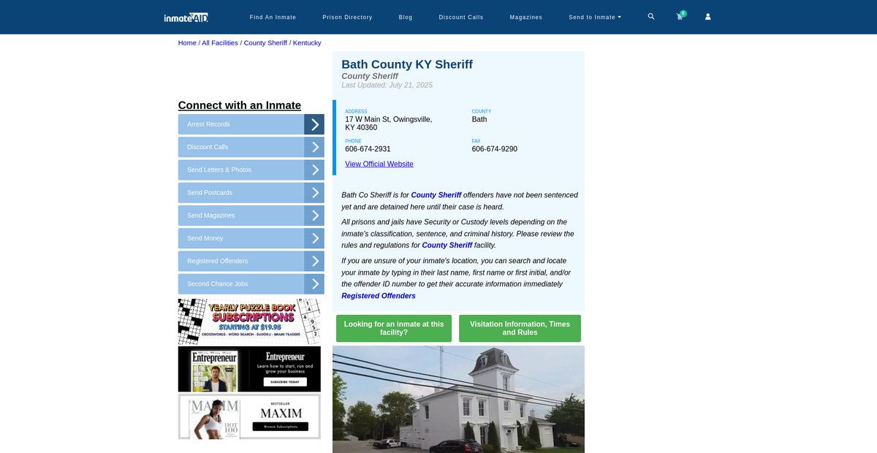Click the arrow beside Send Money

pos(314,238)
